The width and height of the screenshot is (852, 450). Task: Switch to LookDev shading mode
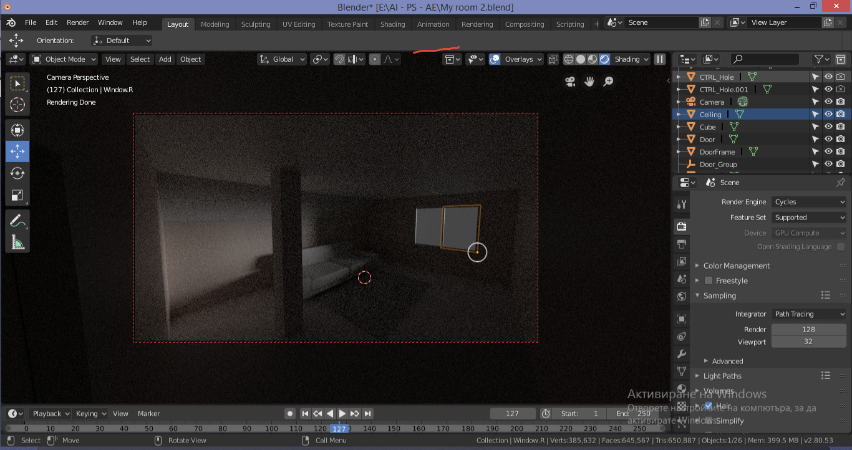(593, 59)
